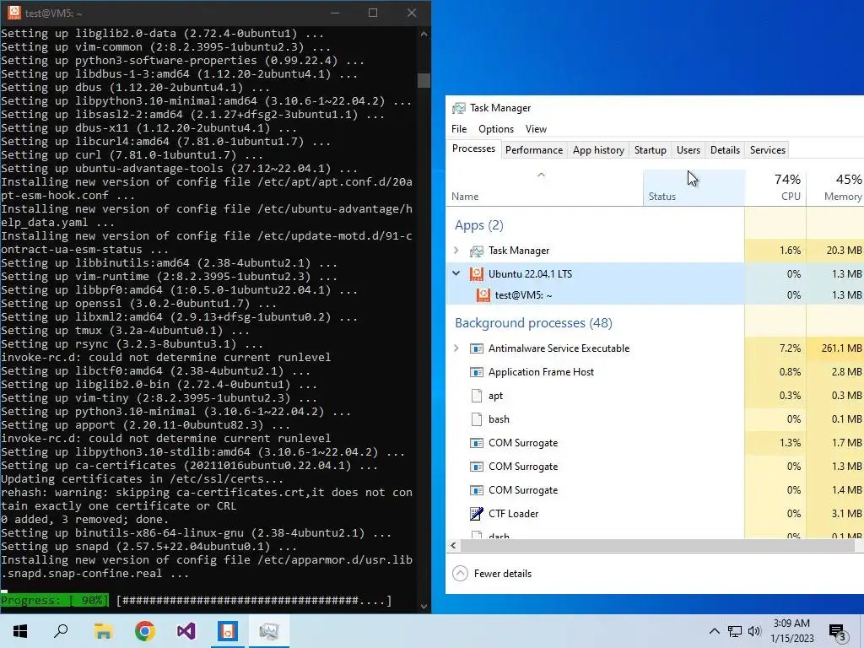
Task: Click the bash process file icon
Action: pos(477,419)
